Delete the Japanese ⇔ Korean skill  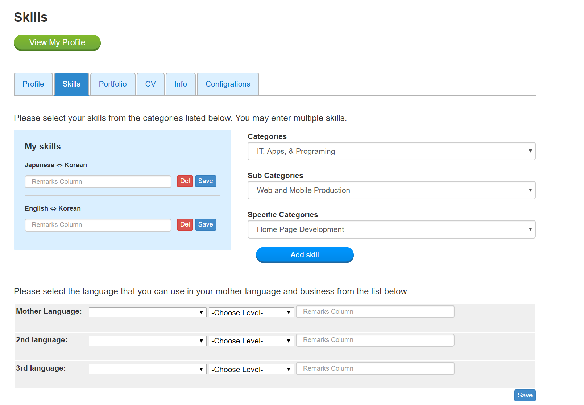[185, 181]
